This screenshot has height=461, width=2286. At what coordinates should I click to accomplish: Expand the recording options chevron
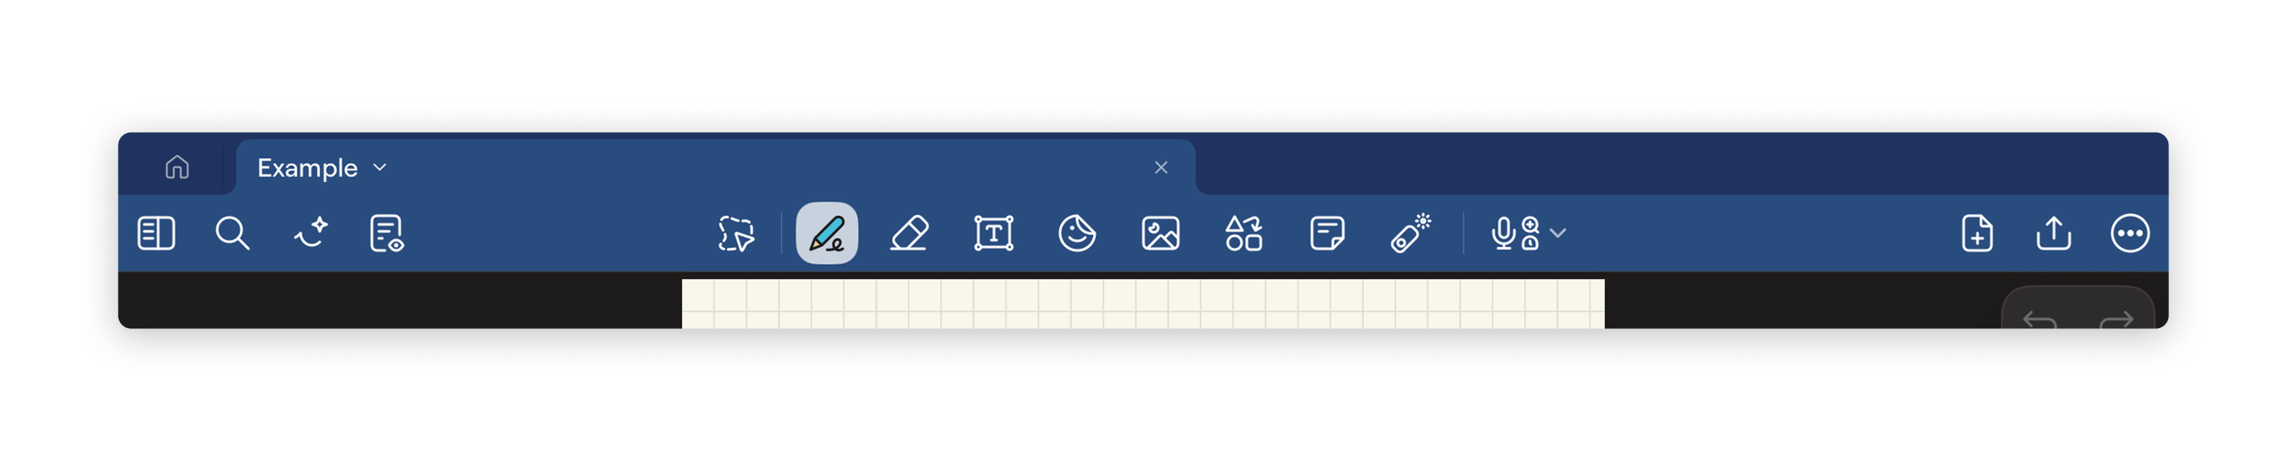point(1557,233)
